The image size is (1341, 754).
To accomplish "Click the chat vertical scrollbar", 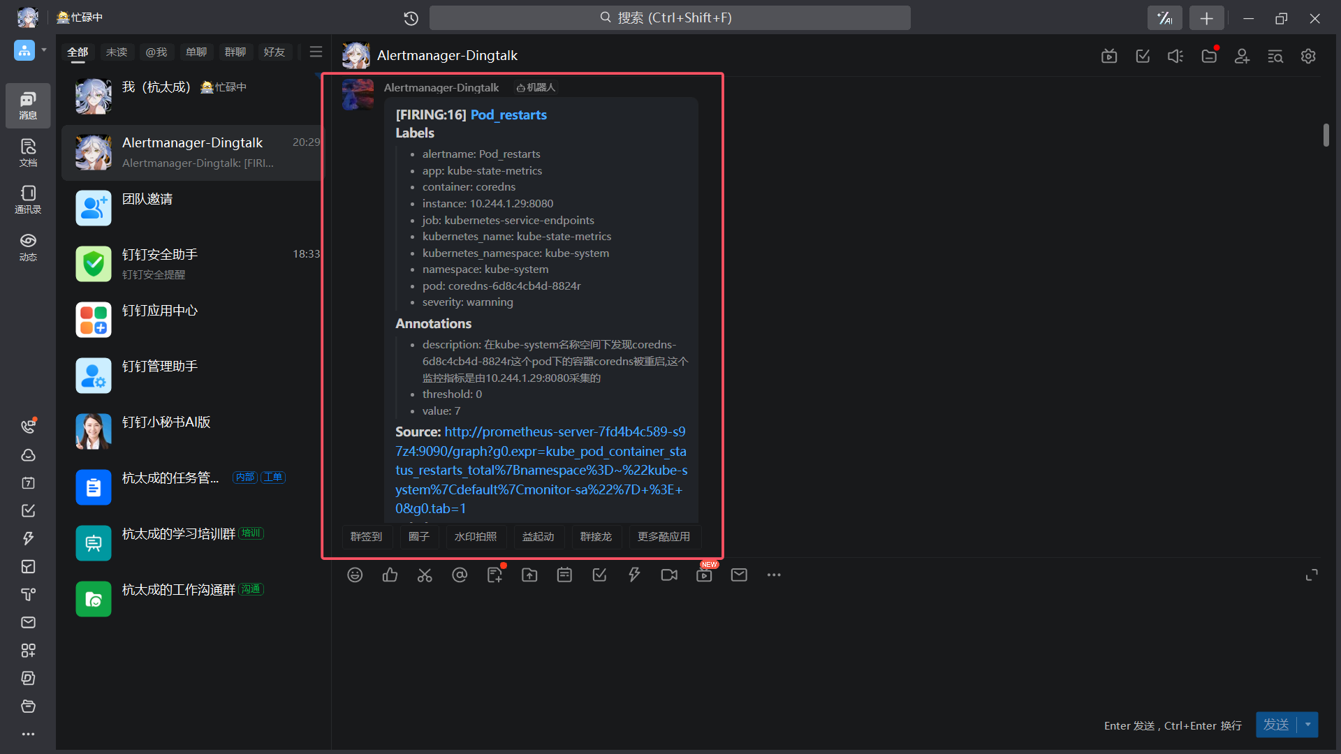I will [x=1326, y=135].
